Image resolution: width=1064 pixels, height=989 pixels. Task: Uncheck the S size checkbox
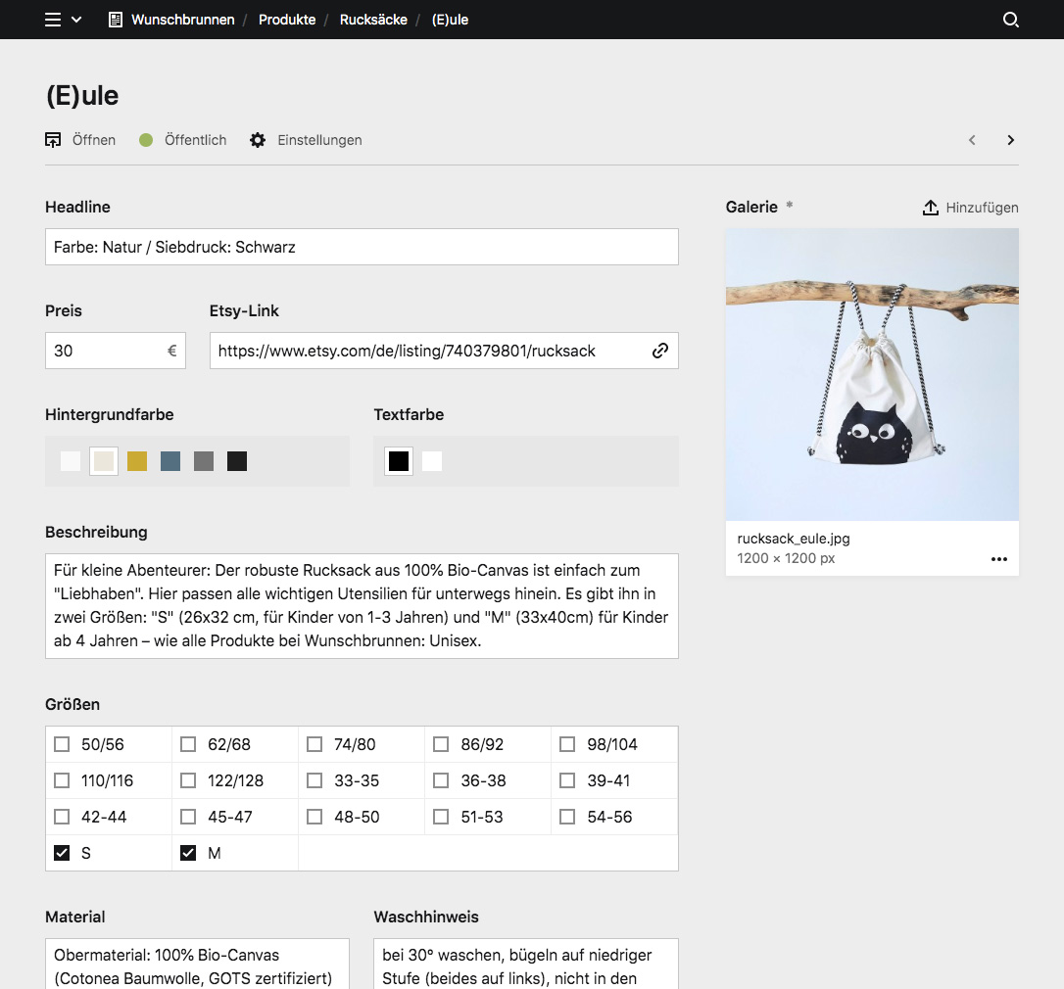[x=62, y=852]
